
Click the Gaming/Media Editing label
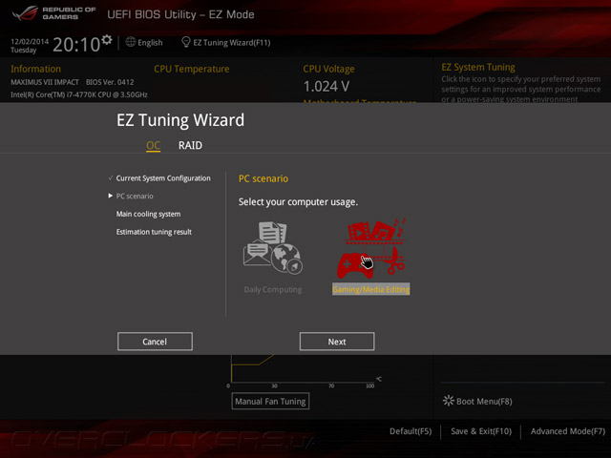(x=371, y=289)
